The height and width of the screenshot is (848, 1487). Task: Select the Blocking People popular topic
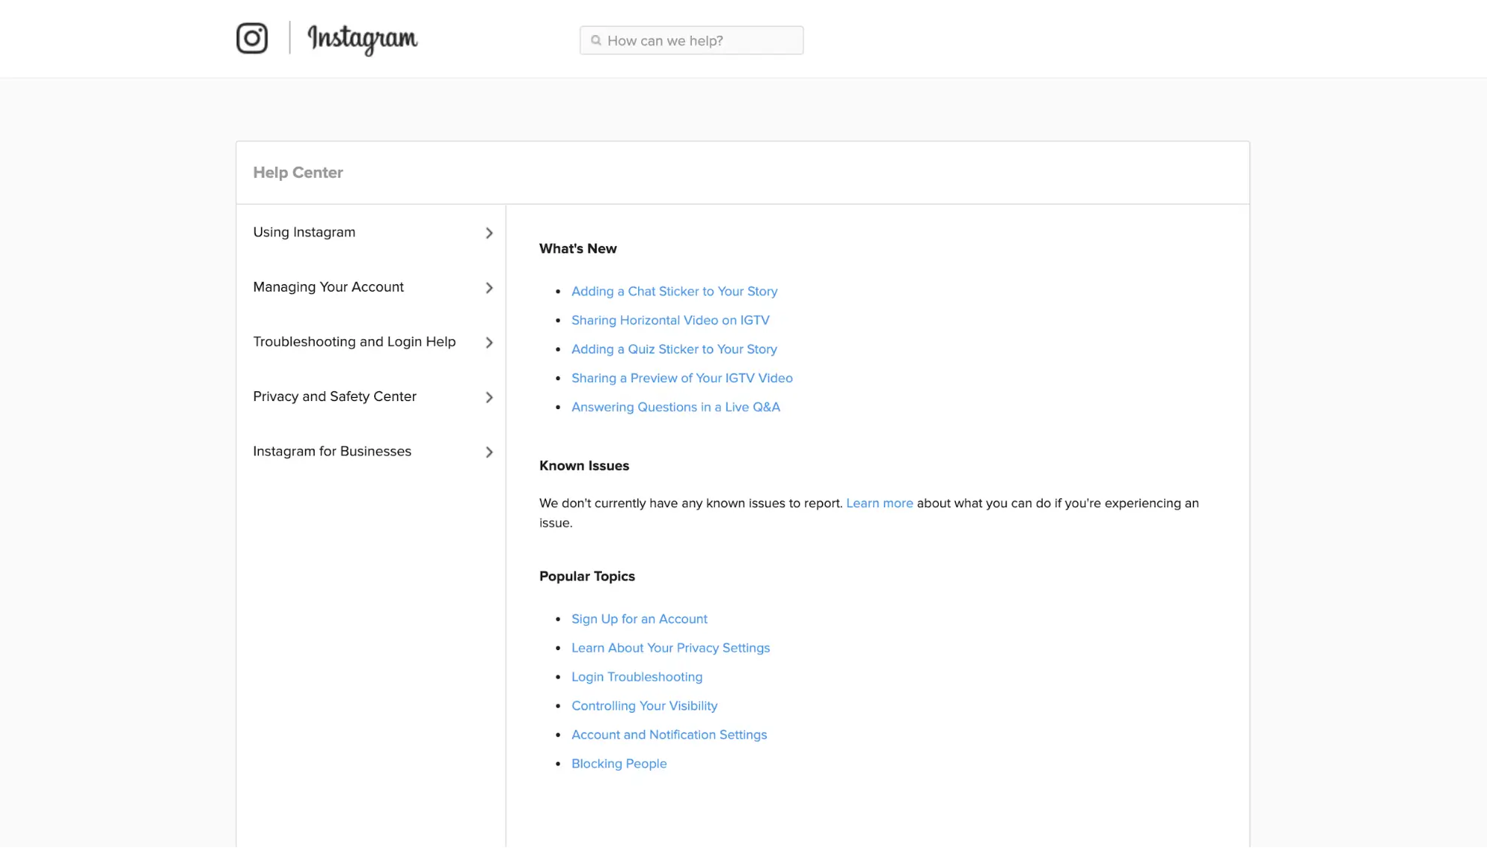pos(619,763)
